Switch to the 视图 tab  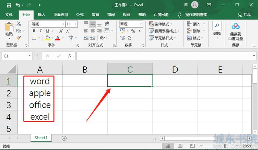126,15
